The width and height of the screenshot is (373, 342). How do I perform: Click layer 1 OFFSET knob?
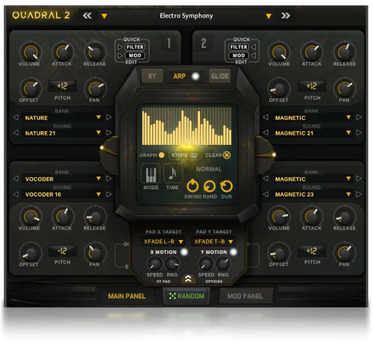30,88
